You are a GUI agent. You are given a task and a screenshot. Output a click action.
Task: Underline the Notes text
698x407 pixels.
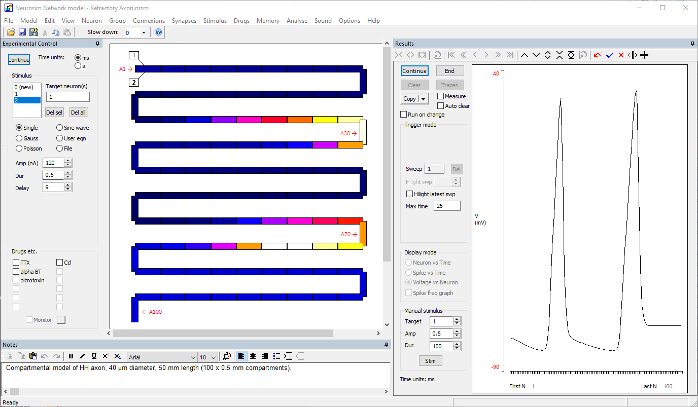click(94, 356)
